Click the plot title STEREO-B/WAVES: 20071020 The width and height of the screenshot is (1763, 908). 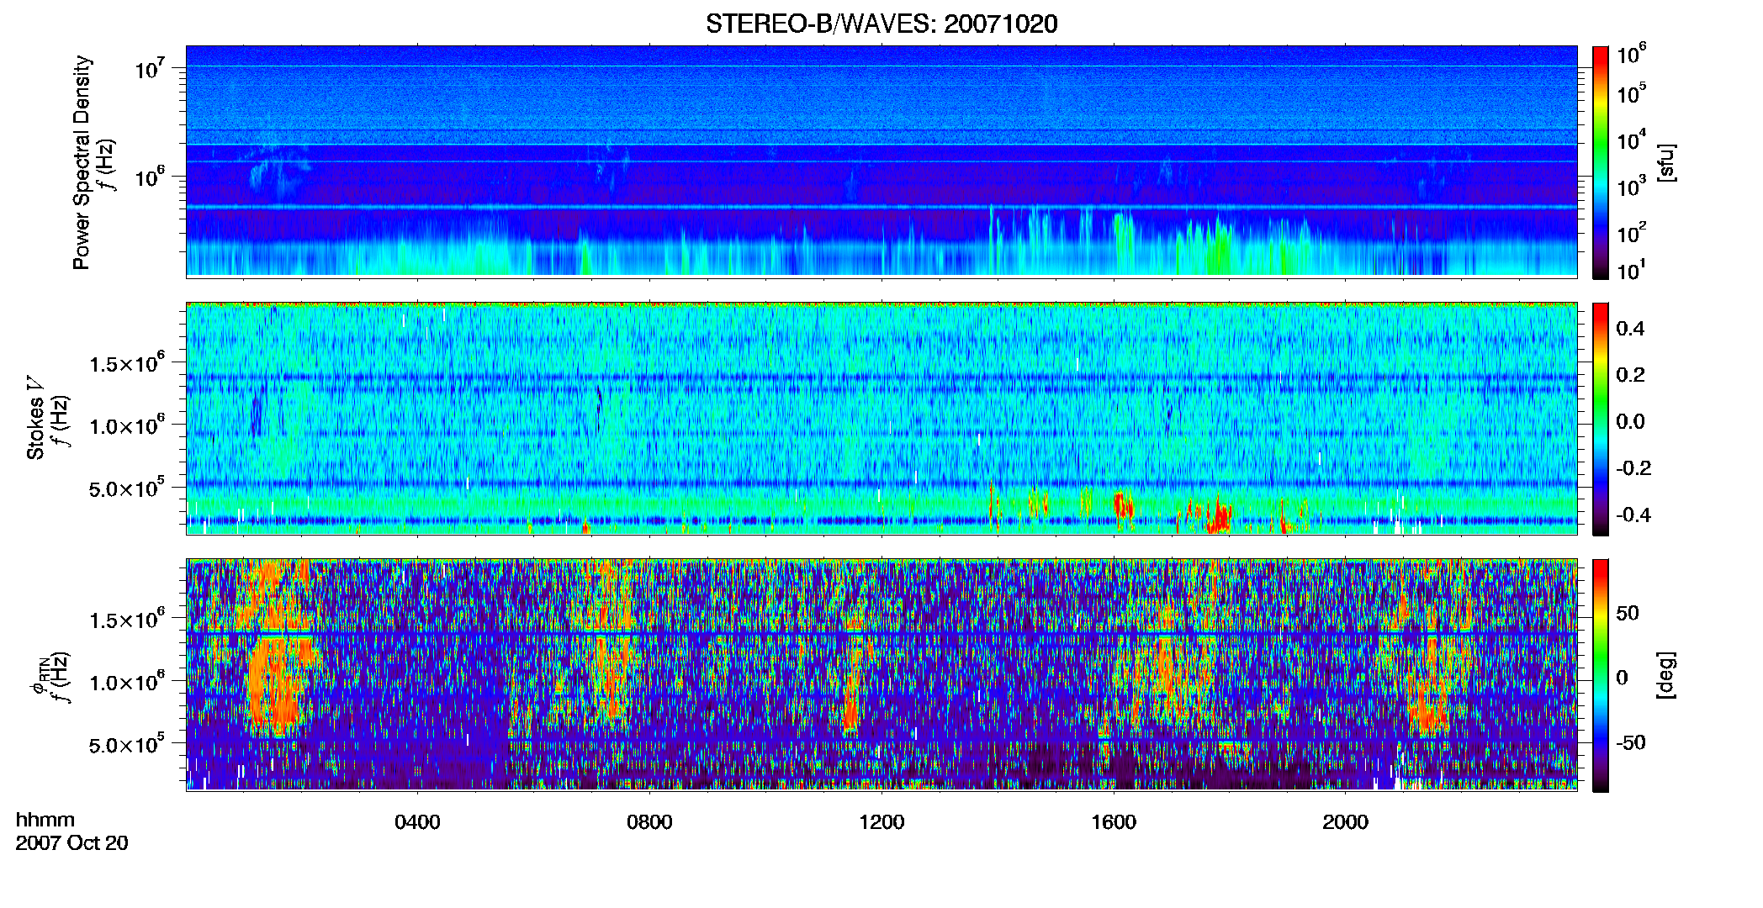[881, 24]
